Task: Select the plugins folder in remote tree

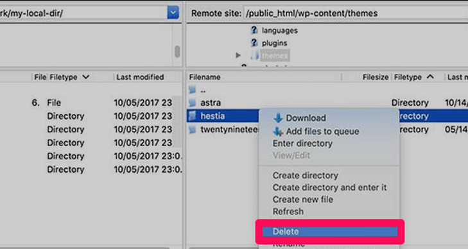Action: click(274, 43)
